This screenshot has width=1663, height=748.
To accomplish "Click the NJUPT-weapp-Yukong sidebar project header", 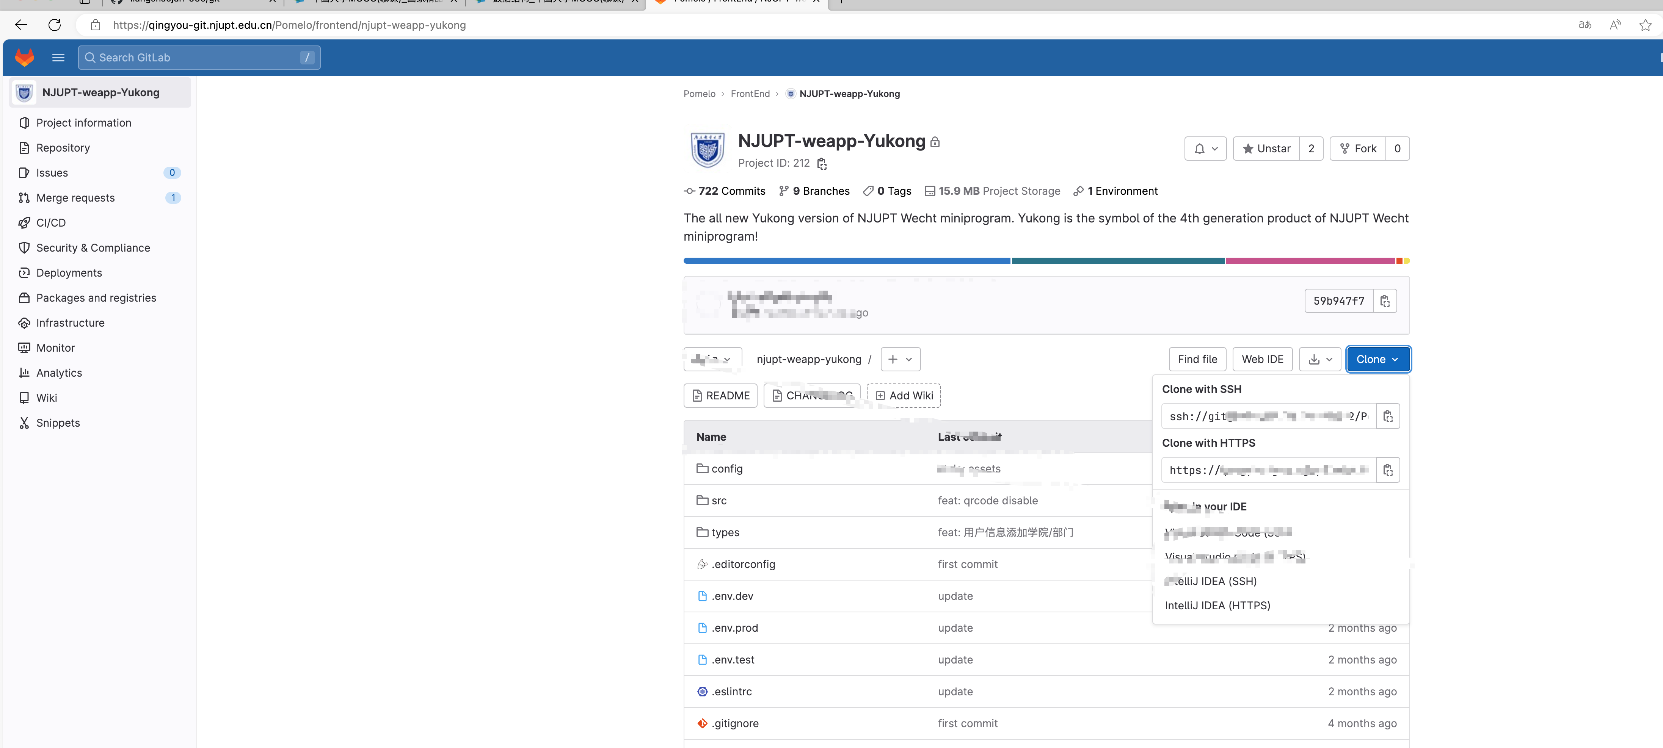I will tap(101, 92).
